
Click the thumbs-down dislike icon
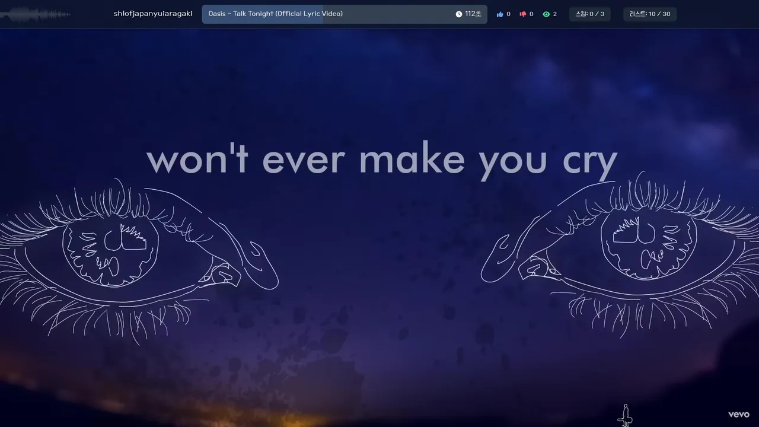click(523, 14)
